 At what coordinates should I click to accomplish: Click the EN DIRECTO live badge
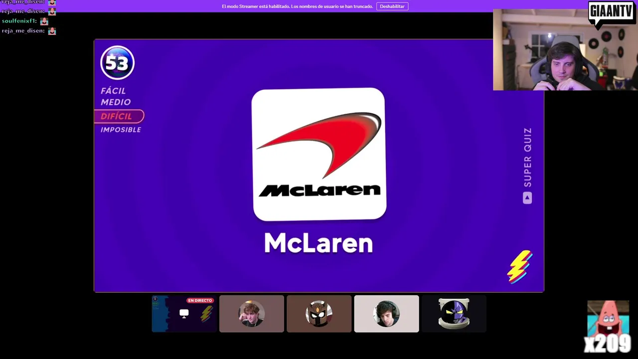point(200,301)
